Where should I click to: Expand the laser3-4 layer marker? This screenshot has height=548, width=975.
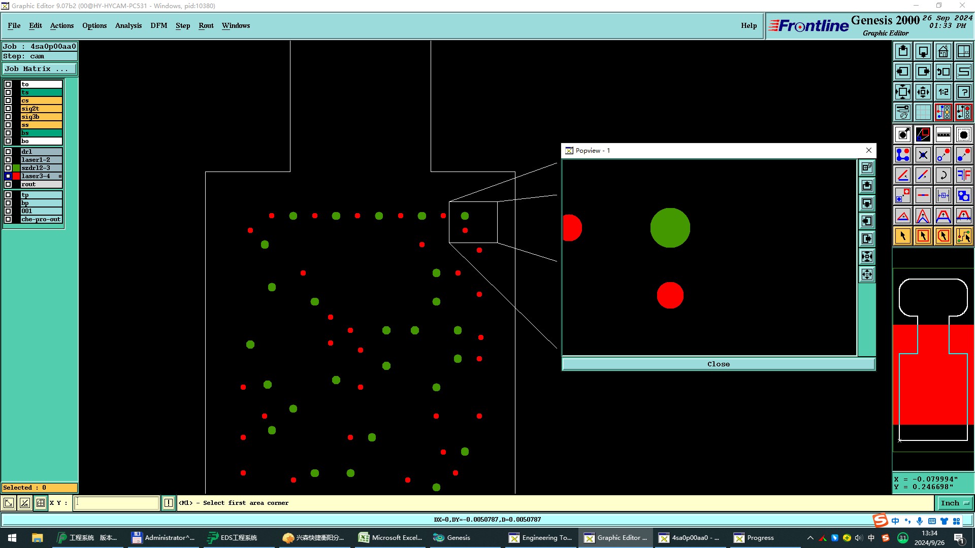60,176
